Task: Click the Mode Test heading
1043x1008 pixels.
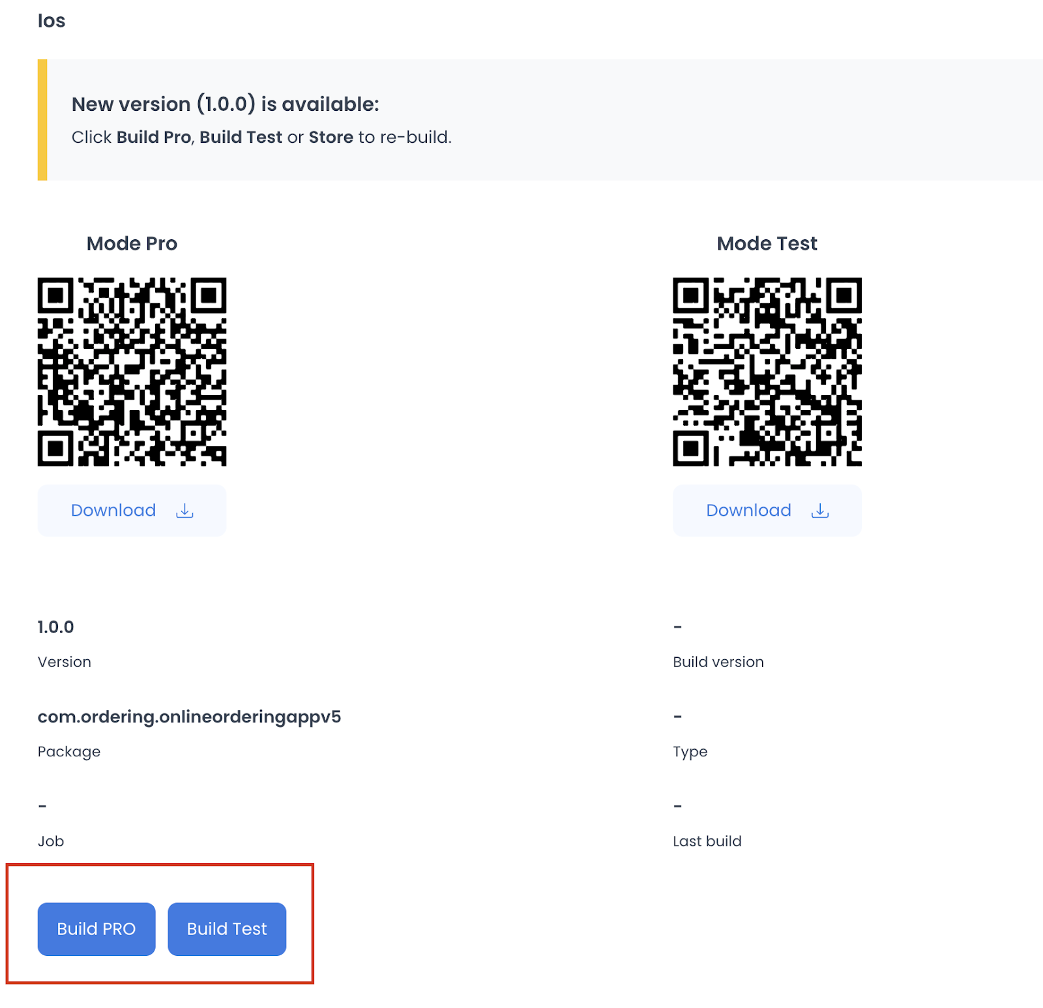Action: click(x=767, y=243)
